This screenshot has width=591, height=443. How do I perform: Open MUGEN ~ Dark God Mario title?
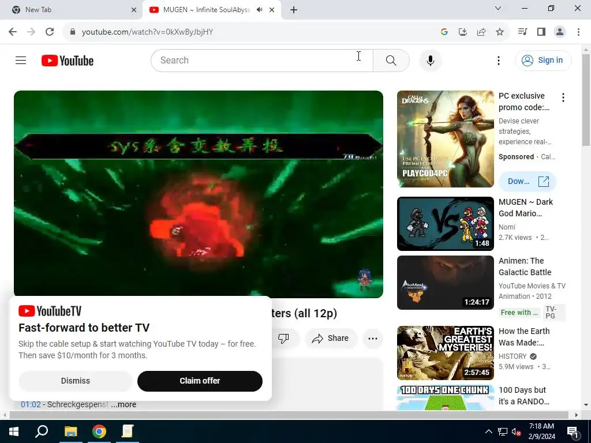(525, 208)
